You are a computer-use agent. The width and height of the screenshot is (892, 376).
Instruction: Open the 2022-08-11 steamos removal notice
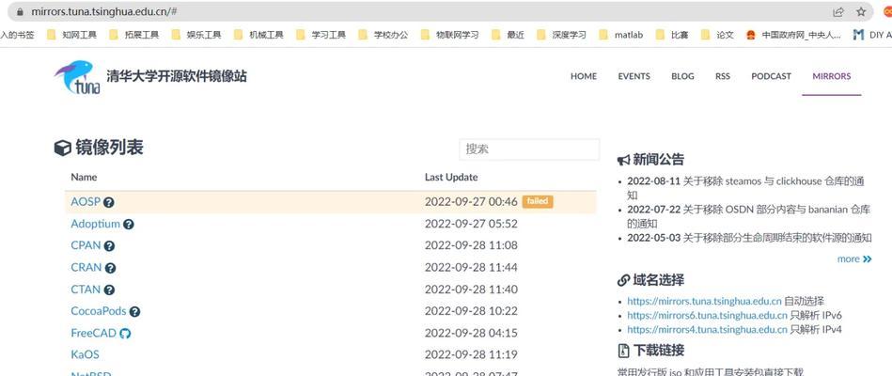[x=745, y=188]
